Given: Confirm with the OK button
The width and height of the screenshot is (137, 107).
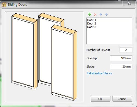Looking at the screenshot, I should pos(101,99).
